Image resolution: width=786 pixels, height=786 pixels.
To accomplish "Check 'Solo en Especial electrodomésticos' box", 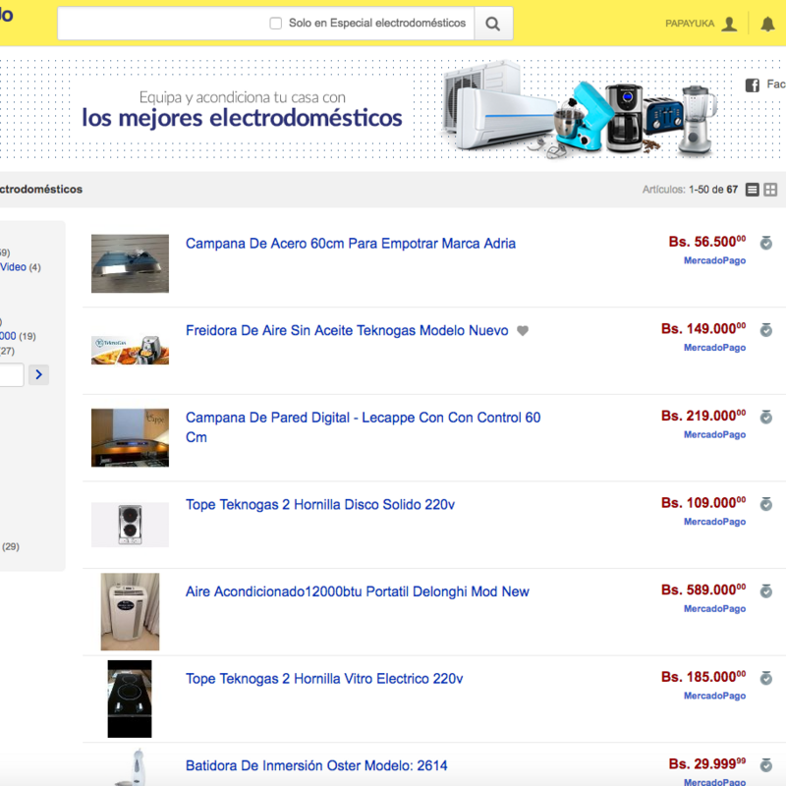I will (276, 24).
